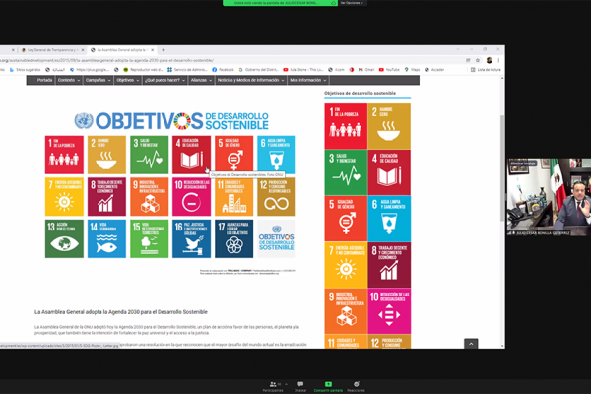The height and width of the screenshot is (394, 591).
Task: Click sidebar goal 2 Hambre cero
Action: (x=389, y=126)
